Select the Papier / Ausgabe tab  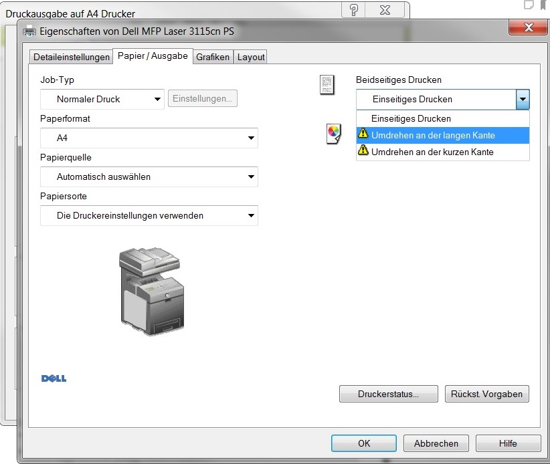(x=153, y=56)
